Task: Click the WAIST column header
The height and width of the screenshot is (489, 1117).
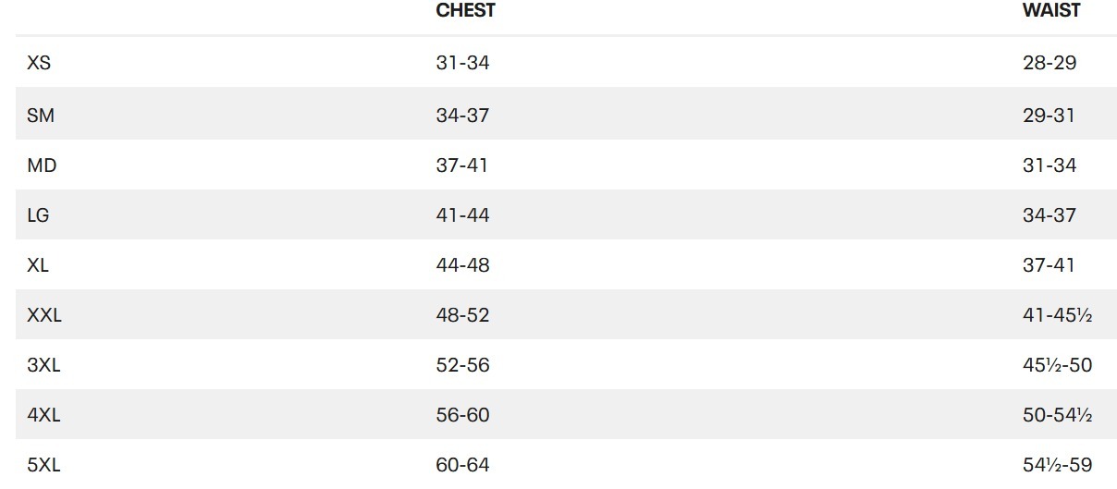Action: (x=1051, y=11)
